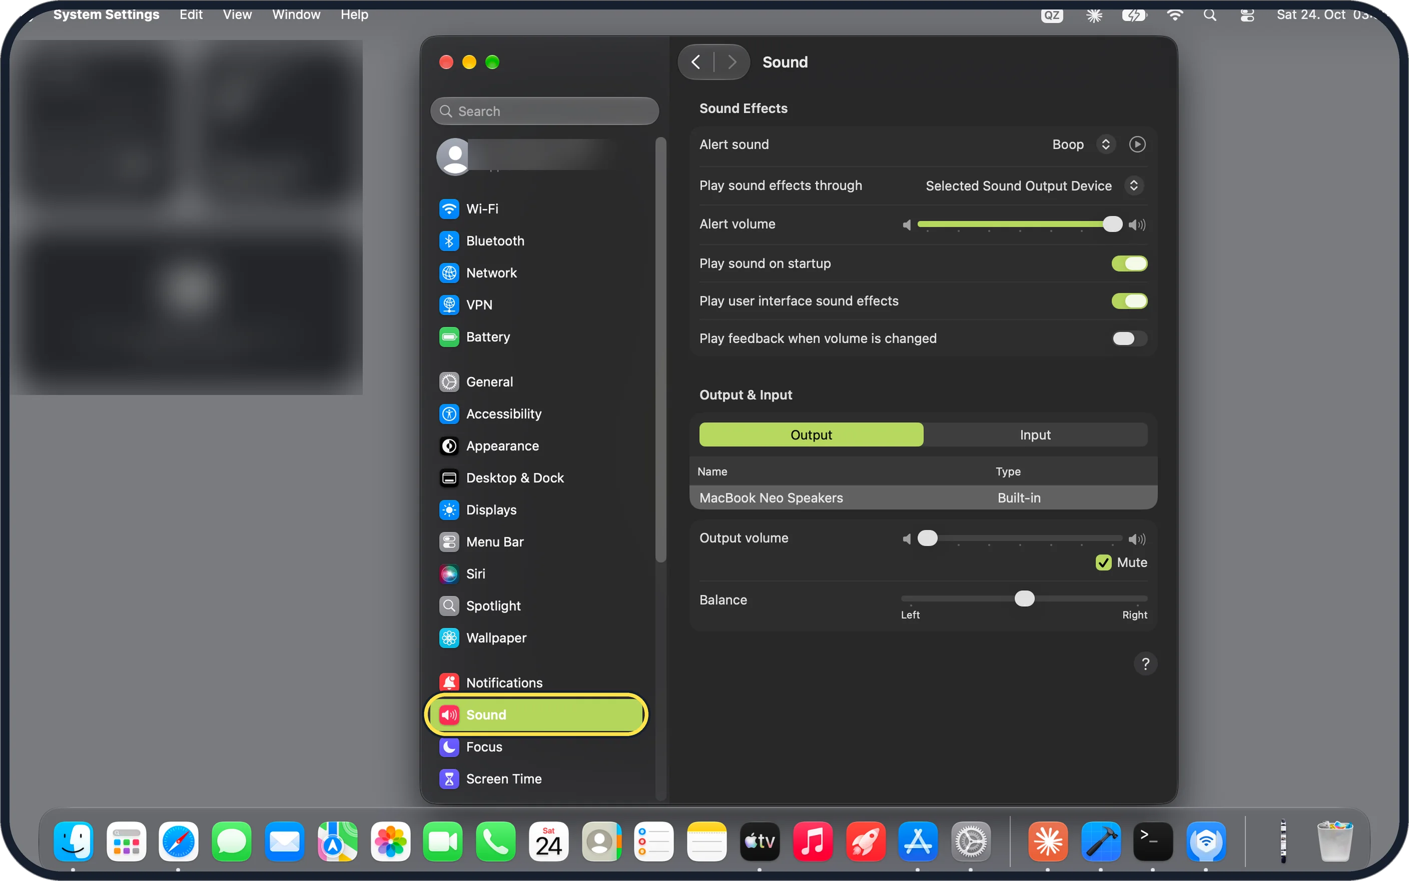Open the View menu
Image resolution: width=1409 pixels, height=881 pixels.
coord(237,14)
